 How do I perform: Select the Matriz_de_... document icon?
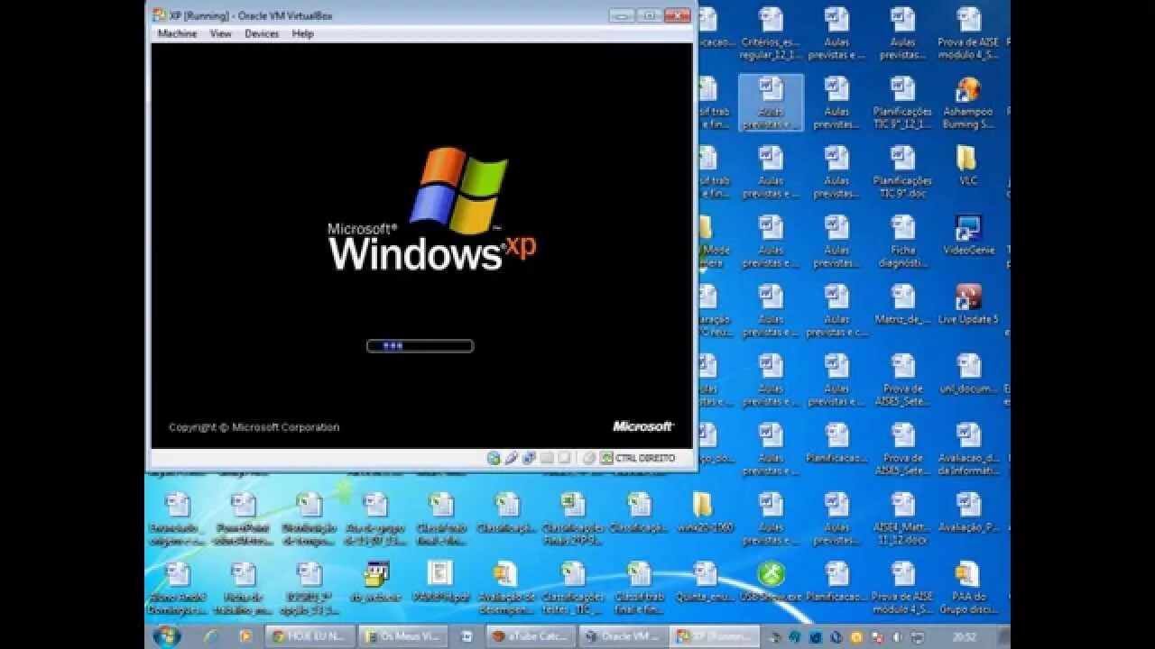[x=902, y=304]
